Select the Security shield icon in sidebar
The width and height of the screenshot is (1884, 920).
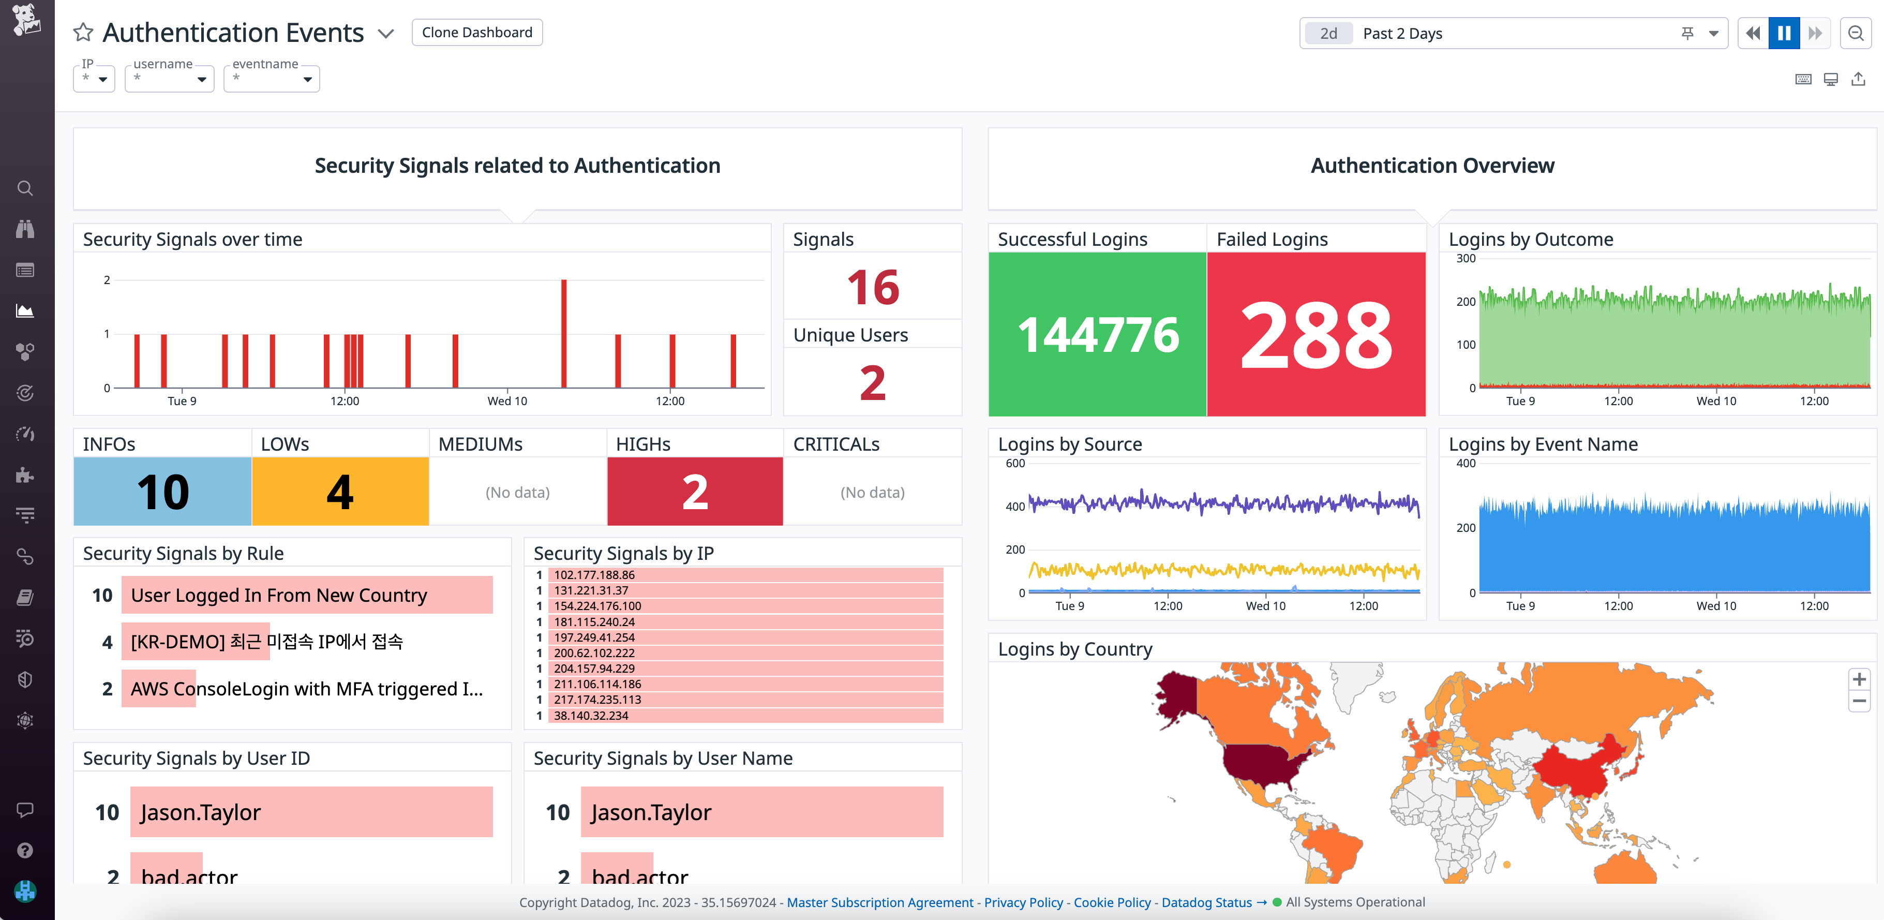coord(25,679)
